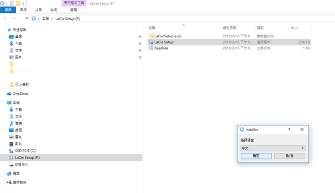The width and height of the screenshot is (335, 193).
Task: Click LaCie Setup (F:) in address bar
Action: [68, 19]
